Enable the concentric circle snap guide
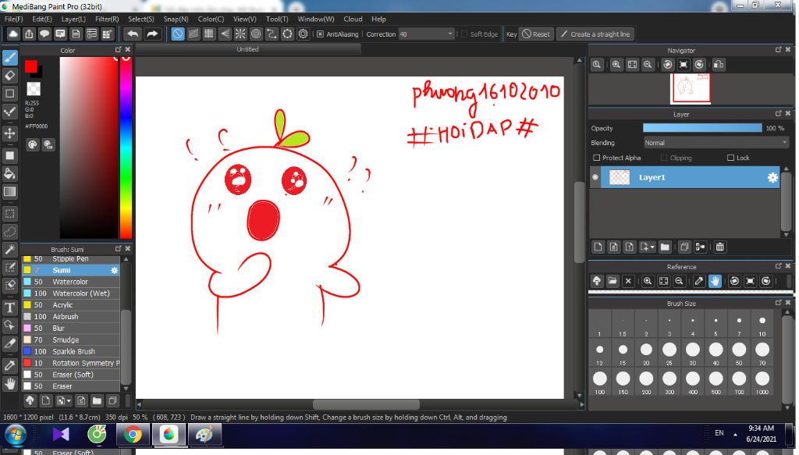799x455 pixels. click(x=256, y=34)
